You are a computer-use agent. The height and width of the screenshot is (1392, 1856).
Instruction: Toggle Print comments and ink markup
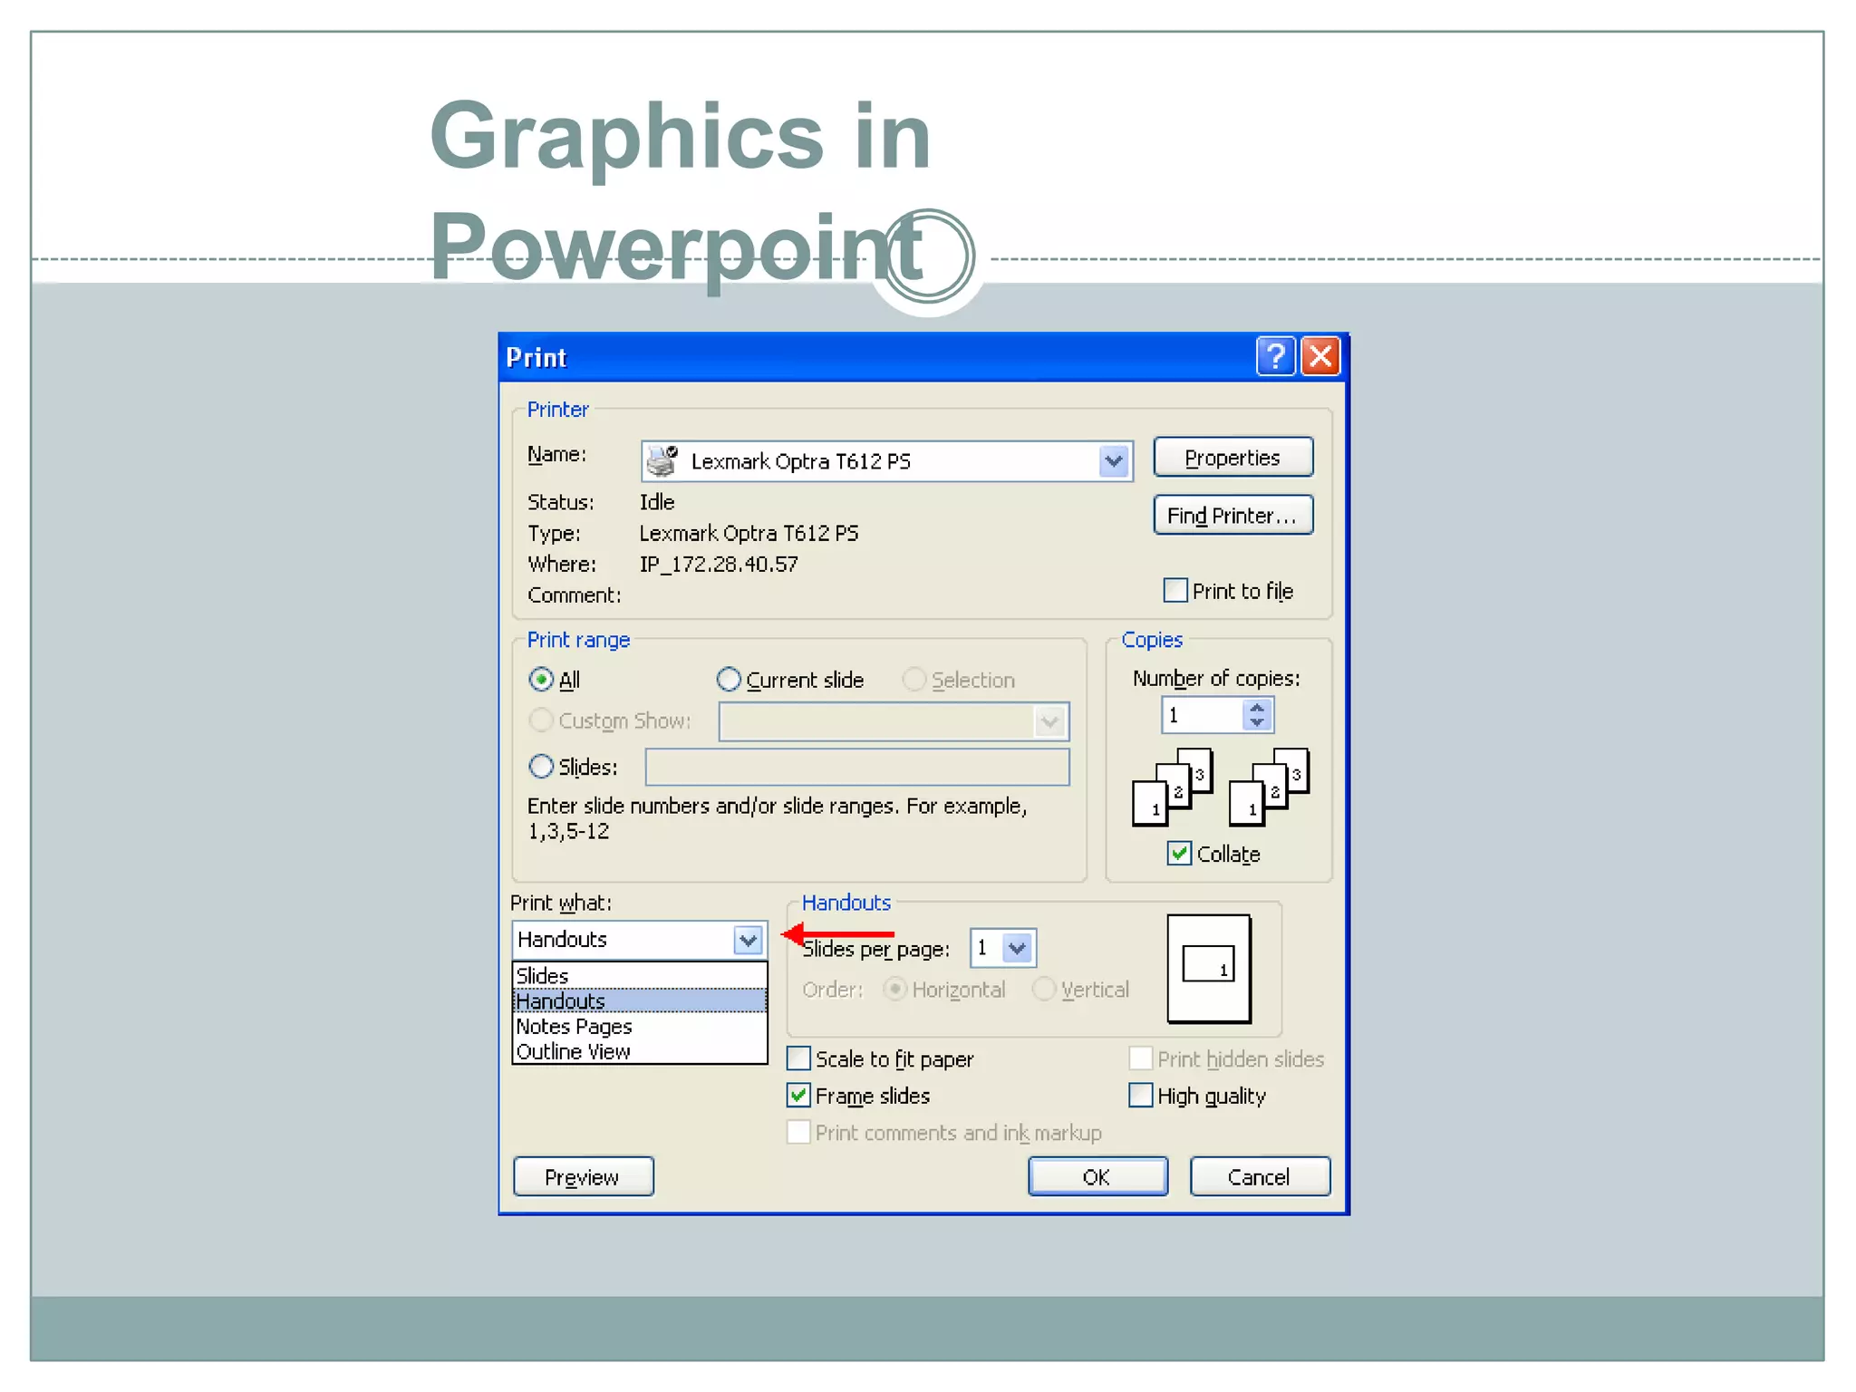pyautogui.click(x=798, y=1132)
